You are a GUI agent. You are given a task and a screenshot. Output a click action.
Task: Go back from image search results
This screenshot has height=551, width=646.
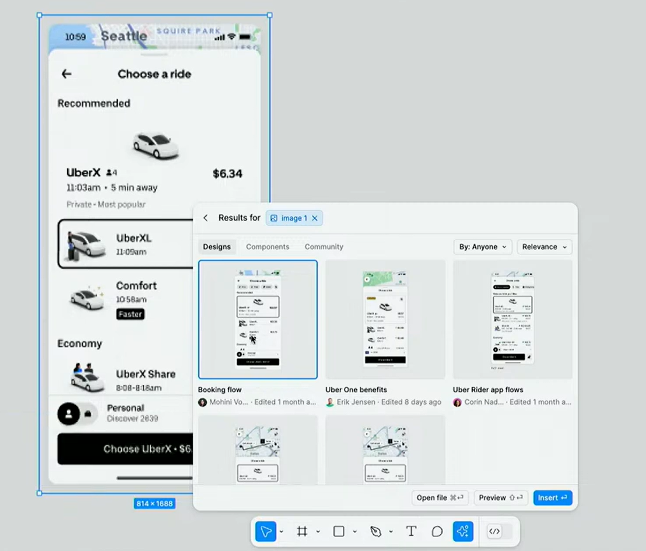[x=206, y=218]
